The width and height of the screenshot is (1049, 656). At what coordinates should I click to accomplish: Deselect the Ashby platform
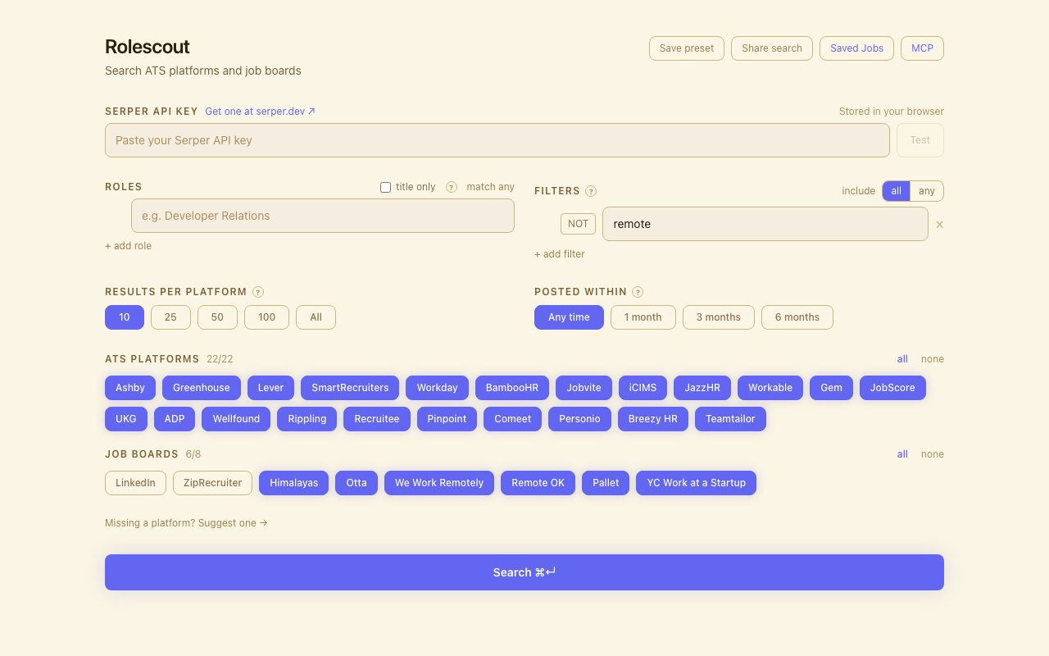(130, 388)
